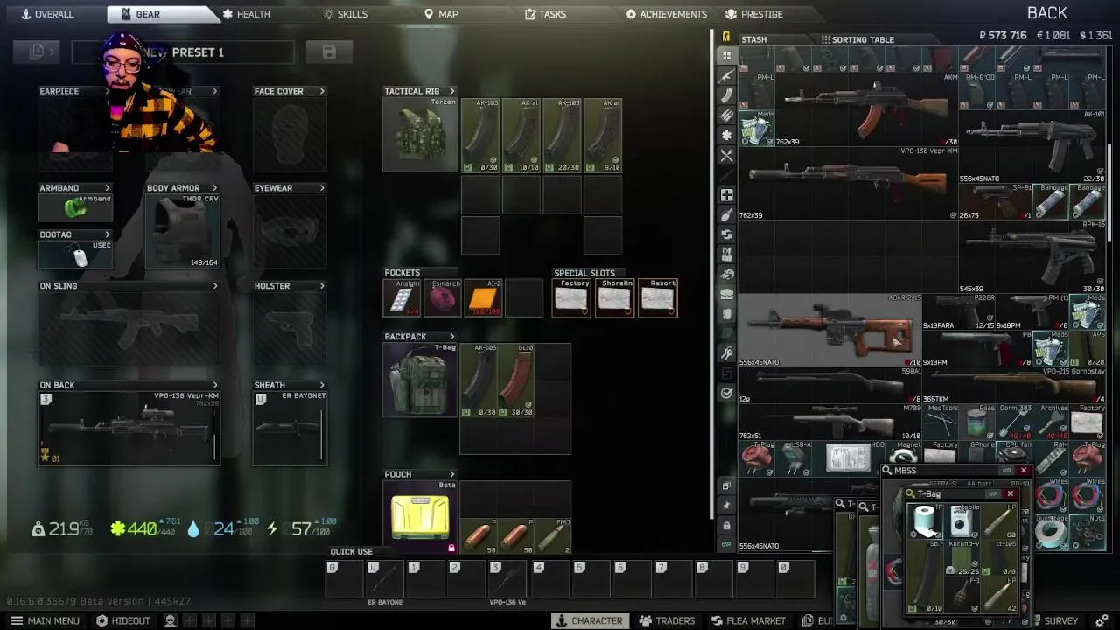Expand the On Sling slot arrow
Viewport: 1120px width, 630px height.
pos(214,286)
